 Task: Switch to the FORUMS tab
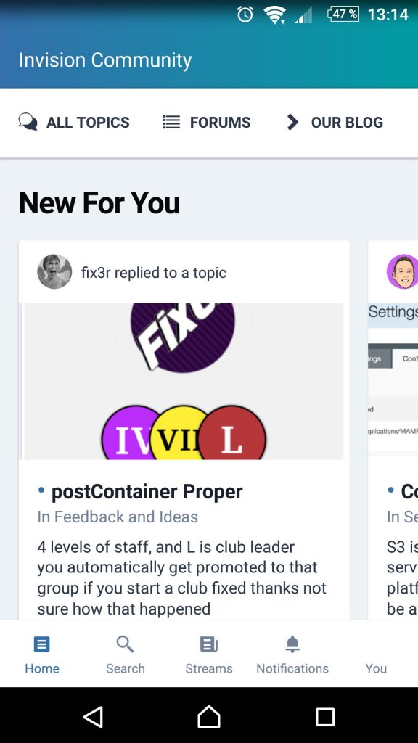click(219, 122)
